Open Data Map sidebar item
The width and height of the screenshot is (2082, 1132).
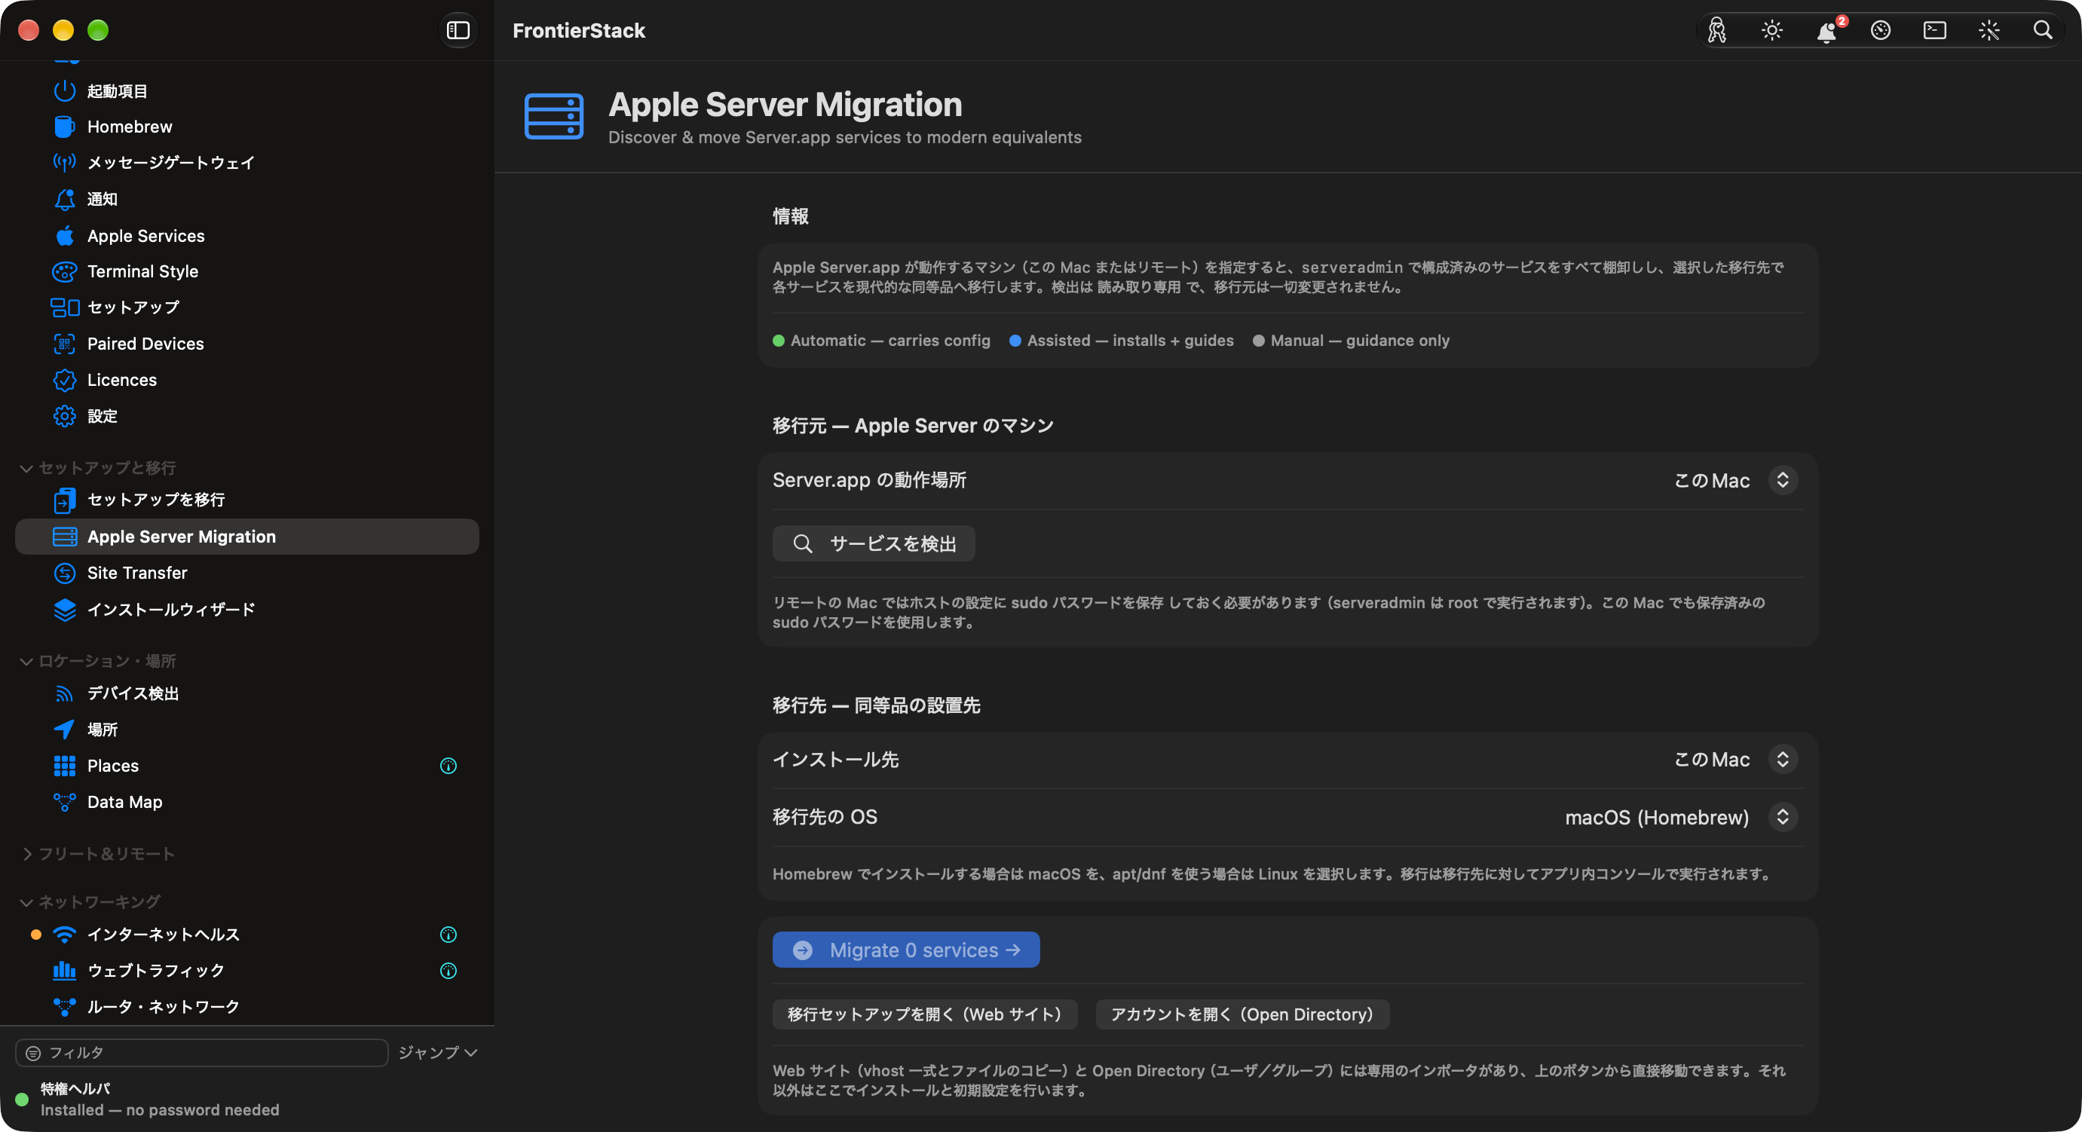point(247,802)
